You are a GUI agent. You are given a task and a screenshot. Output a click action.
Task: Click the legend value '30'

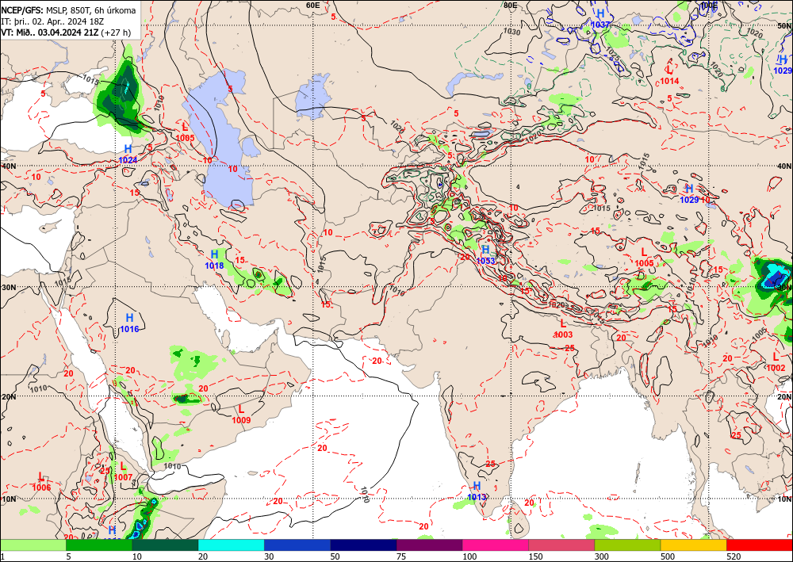point(269,557)
